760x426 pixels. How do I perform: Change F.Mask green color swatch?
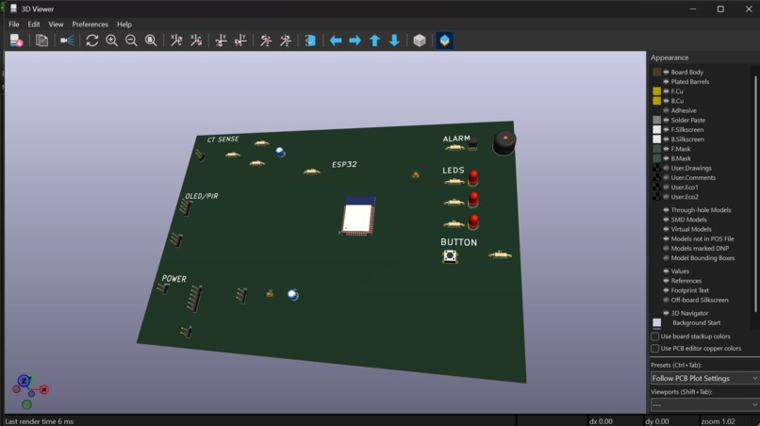pos(657,149)
